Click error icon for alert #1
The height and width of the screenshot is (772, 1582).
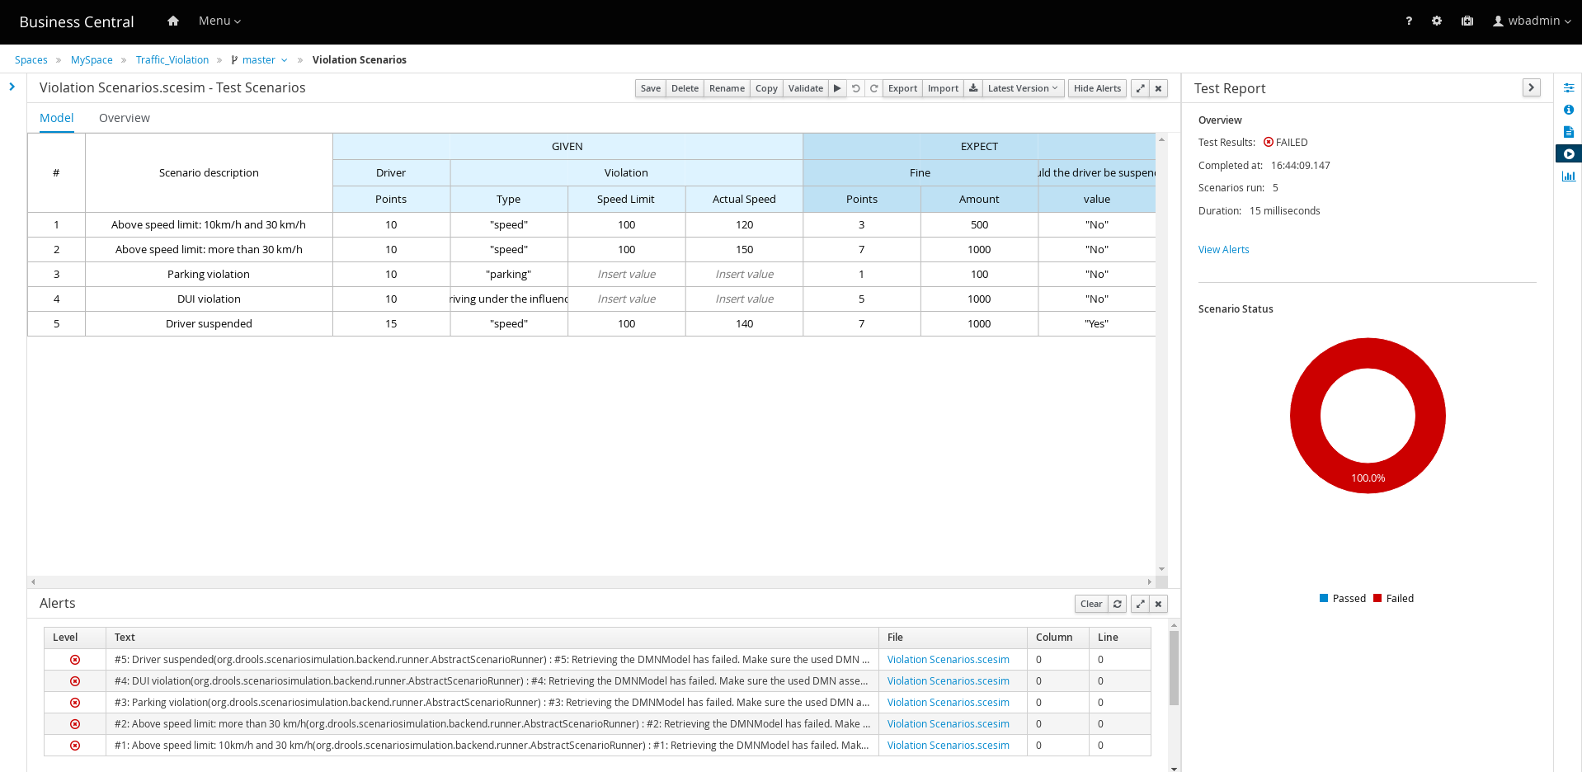75,746
